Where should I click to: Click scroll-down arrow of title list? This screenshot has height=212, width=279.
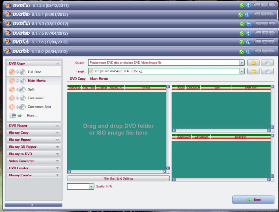pyautogui.click(x=168, y=168)
